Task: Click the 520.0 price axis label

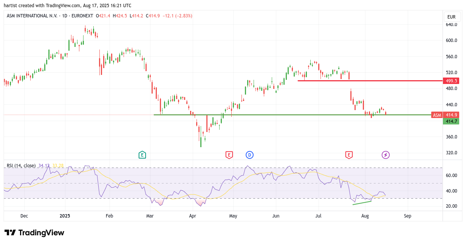Action: [x=452, y=73]
